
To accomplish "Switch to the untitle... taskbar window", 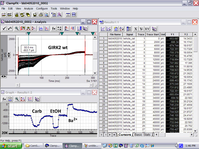I will (92, 146).
